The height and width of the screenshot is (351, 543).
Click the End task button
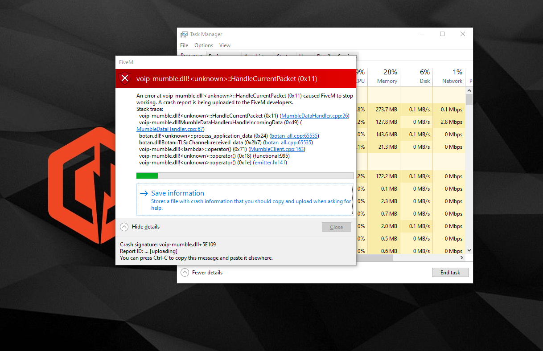pyautogui.click(x=450, y=272)
